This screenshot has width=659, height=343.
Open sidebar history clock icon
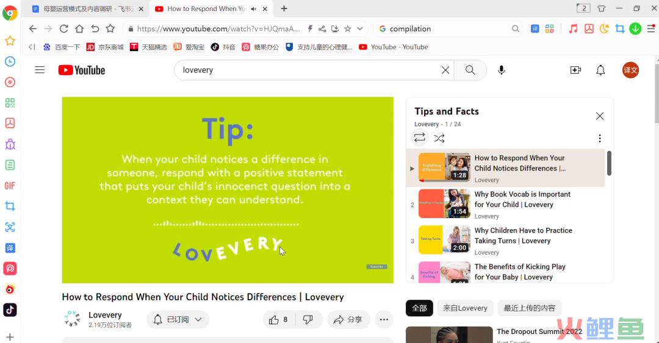[10, 62]
